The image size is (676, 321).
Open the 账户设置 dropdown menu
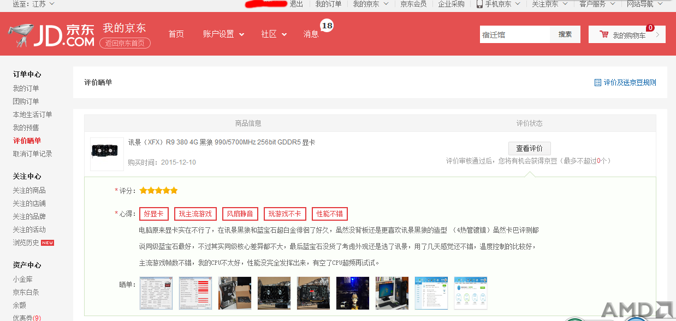(x=223, y=34)
